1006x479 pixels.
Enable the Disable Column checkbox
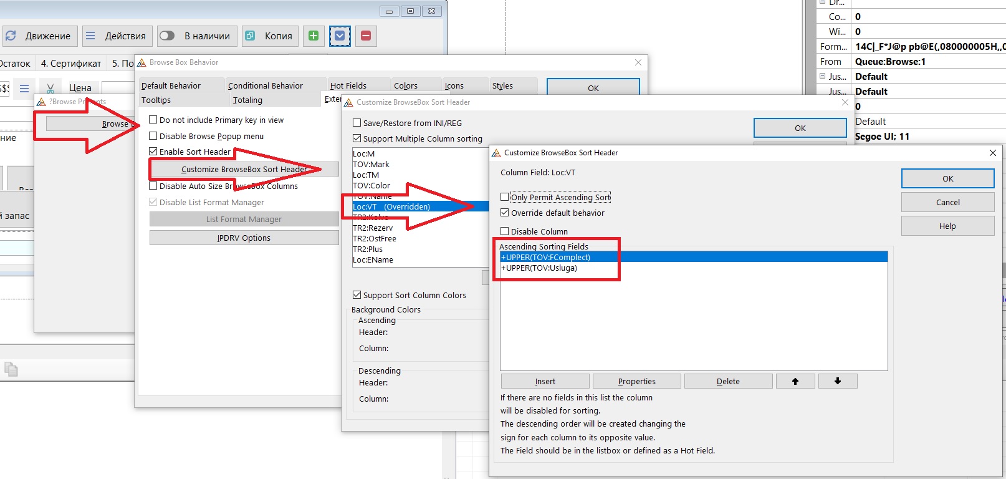505,231
